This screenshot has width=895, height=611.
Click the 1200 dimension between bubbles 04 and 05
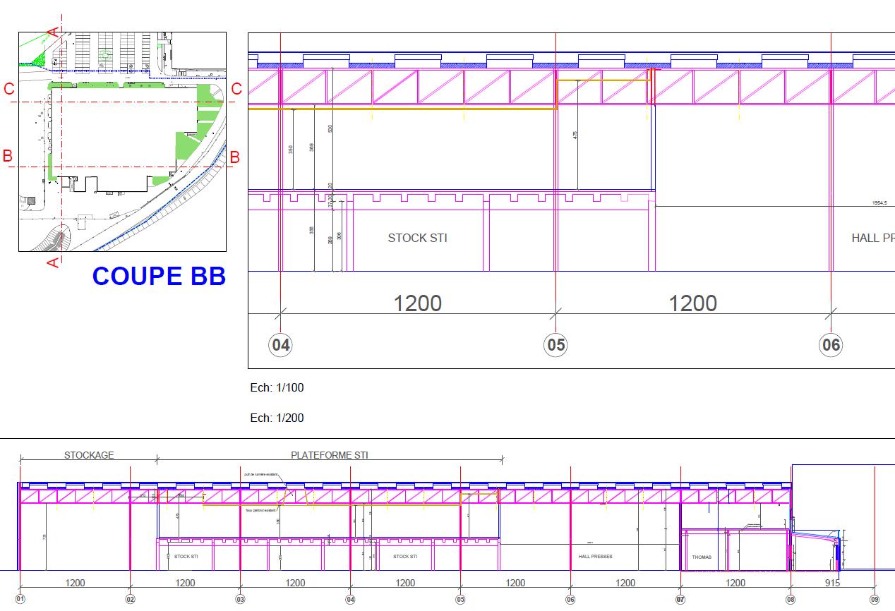point(417,303)
